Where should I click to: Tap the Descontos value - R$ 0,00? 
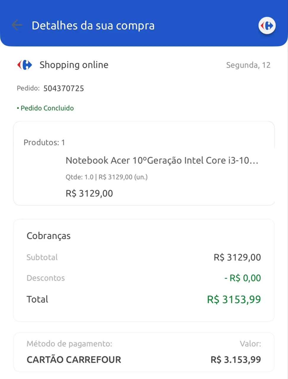(x=242, y=278)
